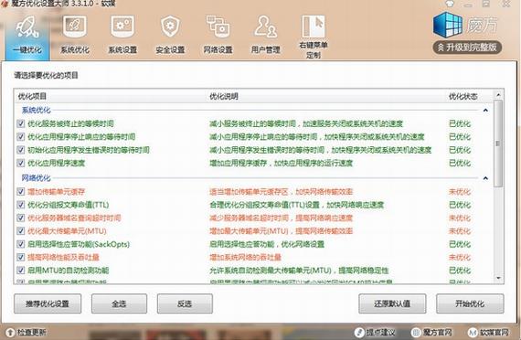Image resolution: width=521 pixels, height=340 pixels.
Task: Switch to 用户管理 tab label
Action: pos(265,50)
